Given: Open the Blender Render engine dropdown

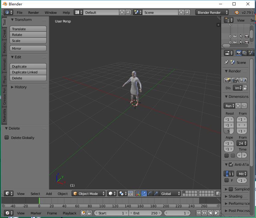Looking at the screenshot, I should coord(212,12).
